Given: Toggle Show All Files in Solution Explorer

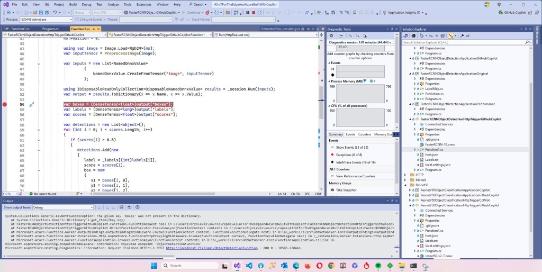Looking at the screenshot, I should (444, 35).
